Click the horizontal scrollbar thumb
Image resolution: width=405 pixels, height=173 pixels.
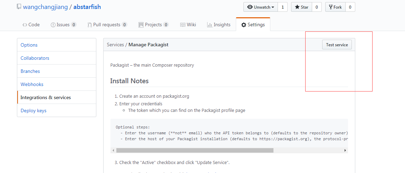(x=195, y=150)
